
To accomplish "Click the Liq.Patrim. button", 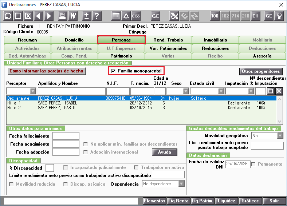I will click(x=203, y=201).
